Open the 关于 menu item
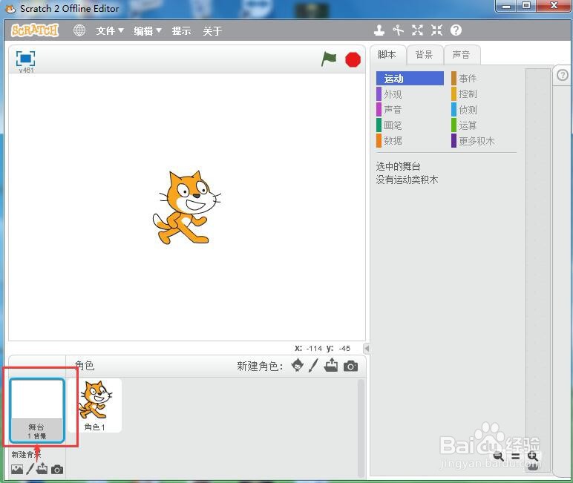This screenshot has height=483, width=573. coord(212,30)
